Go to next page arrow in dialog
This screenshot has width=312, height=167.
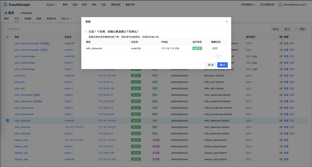click(x=222, y=56)
